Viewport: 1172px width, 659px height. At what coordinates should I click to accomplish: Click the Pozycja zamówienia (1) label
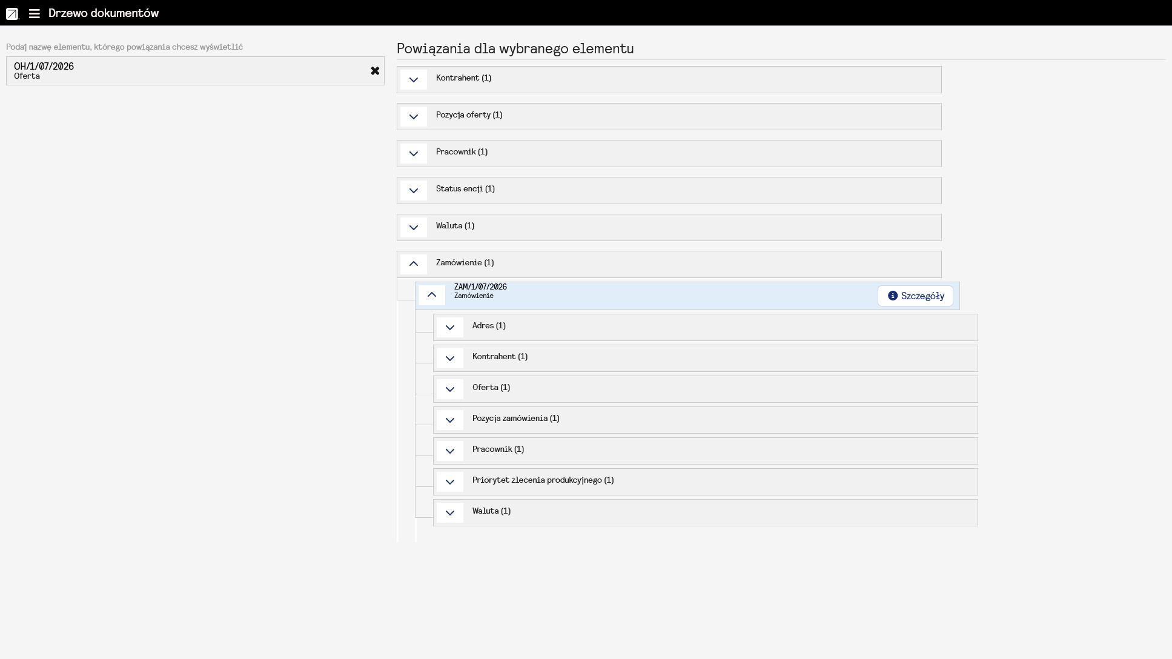tap(515, 419)
